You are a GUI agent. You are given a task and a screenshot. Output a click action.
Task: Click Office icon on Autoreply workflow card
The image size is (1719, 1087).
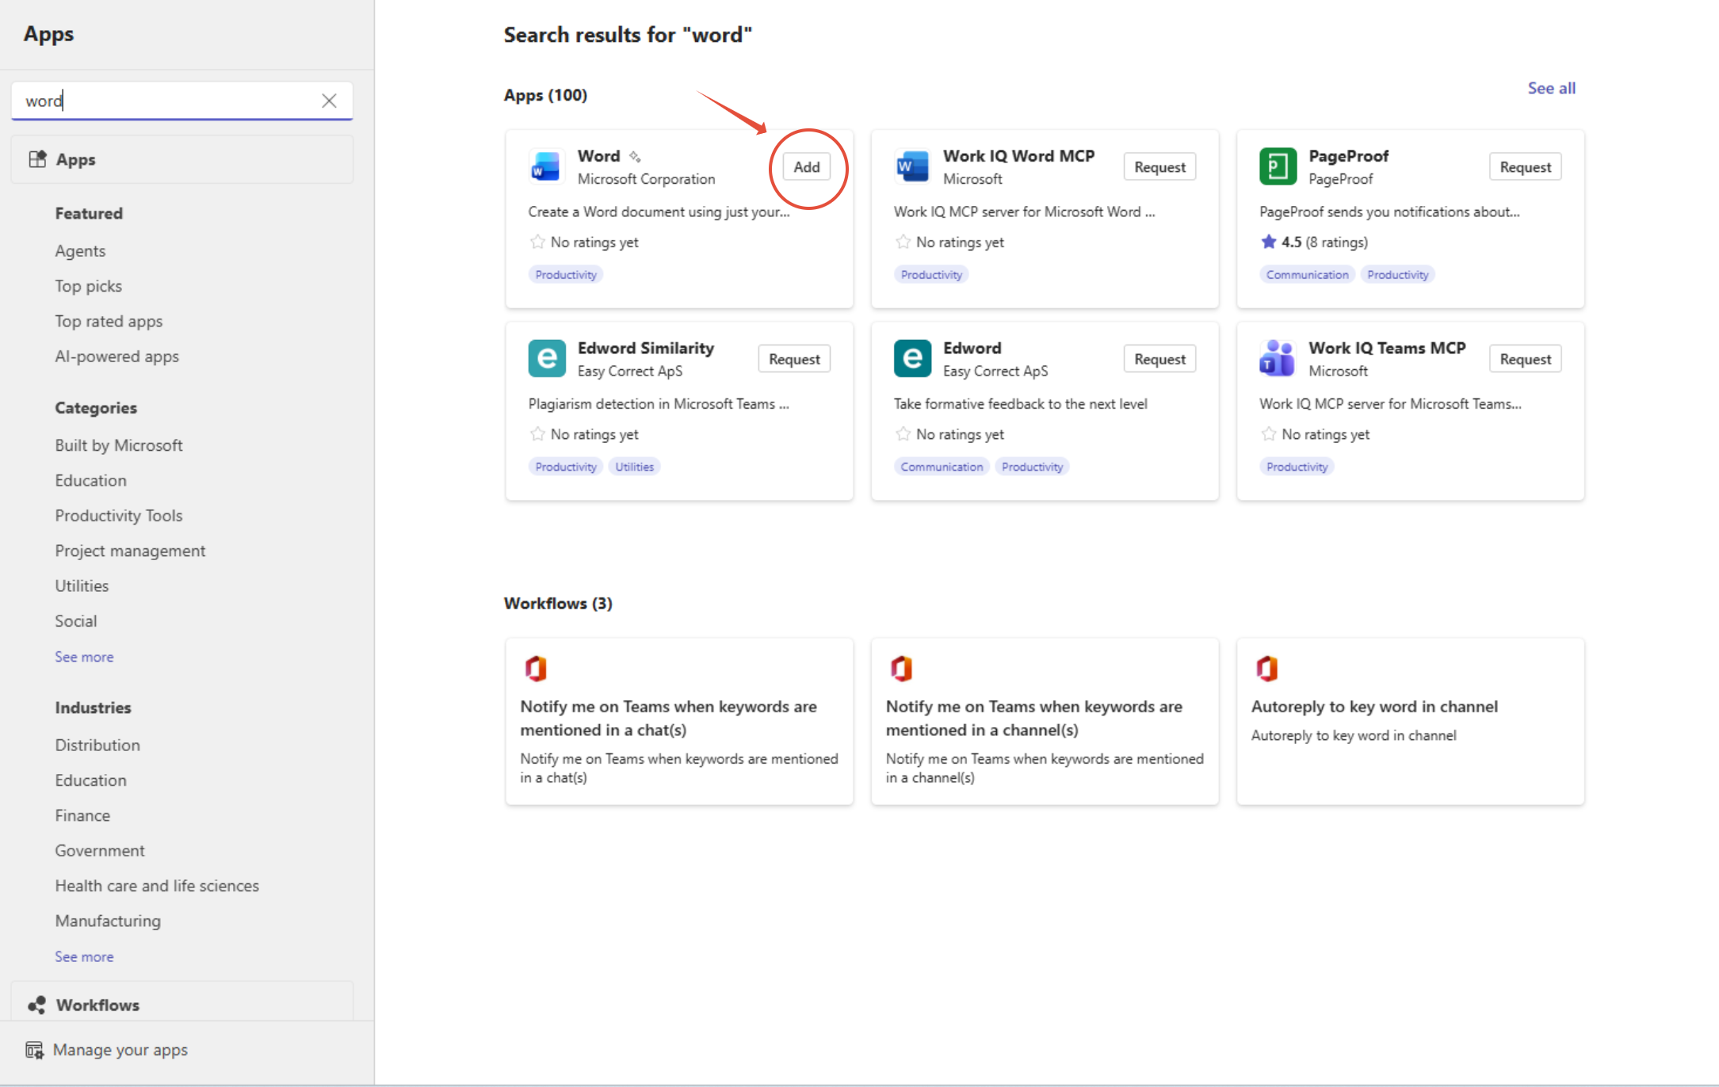click(x=1266, y=668)
